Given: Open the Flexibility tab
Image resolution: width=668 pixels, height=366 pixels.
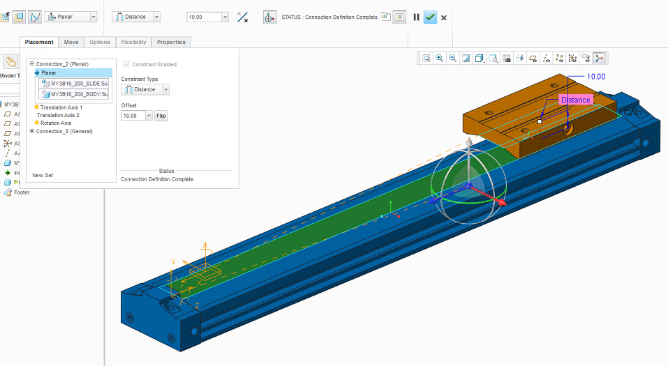Looking at the screenshot, I should (x=133, y=42).
